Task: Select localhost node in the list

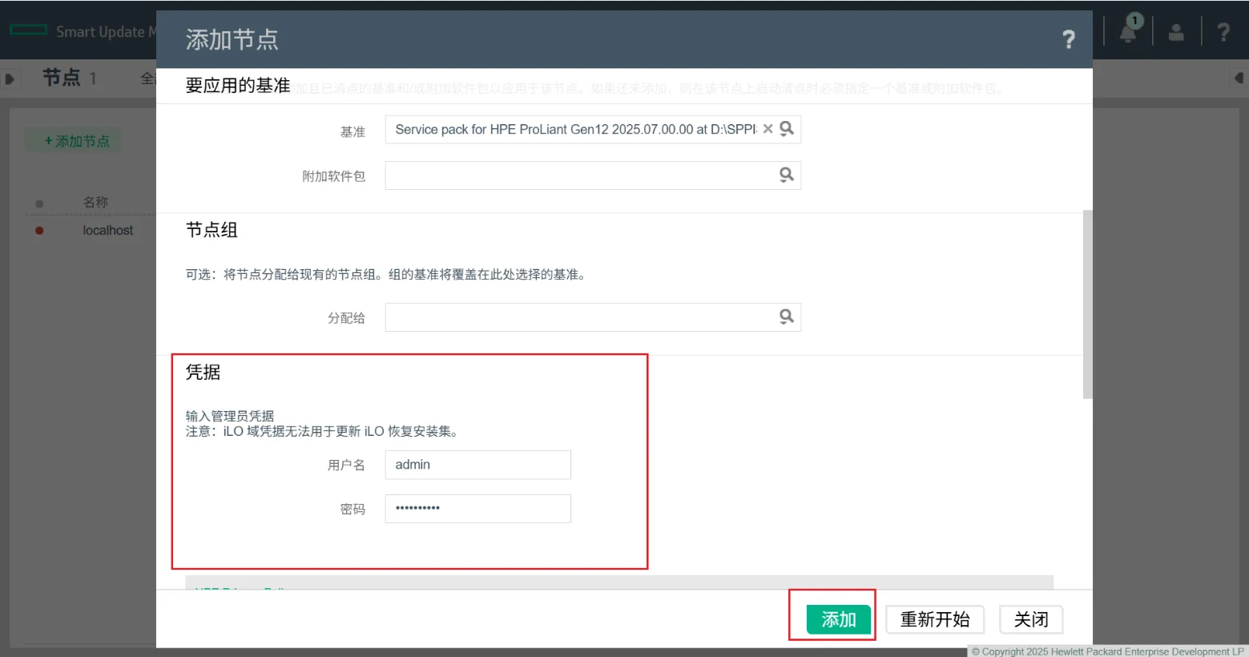Action: [108, 231]
